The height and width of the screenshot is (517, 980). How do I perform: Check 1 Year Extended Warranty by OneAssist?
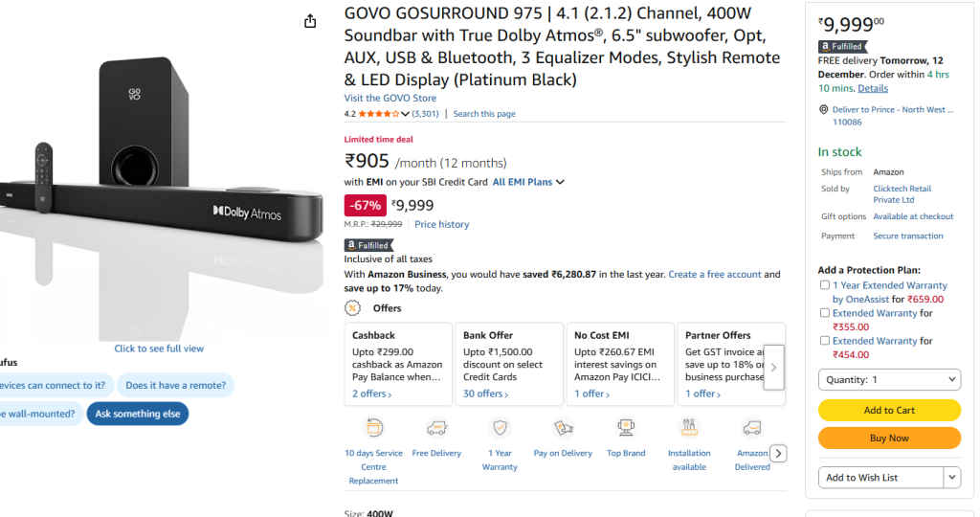(x=825, y=285)
